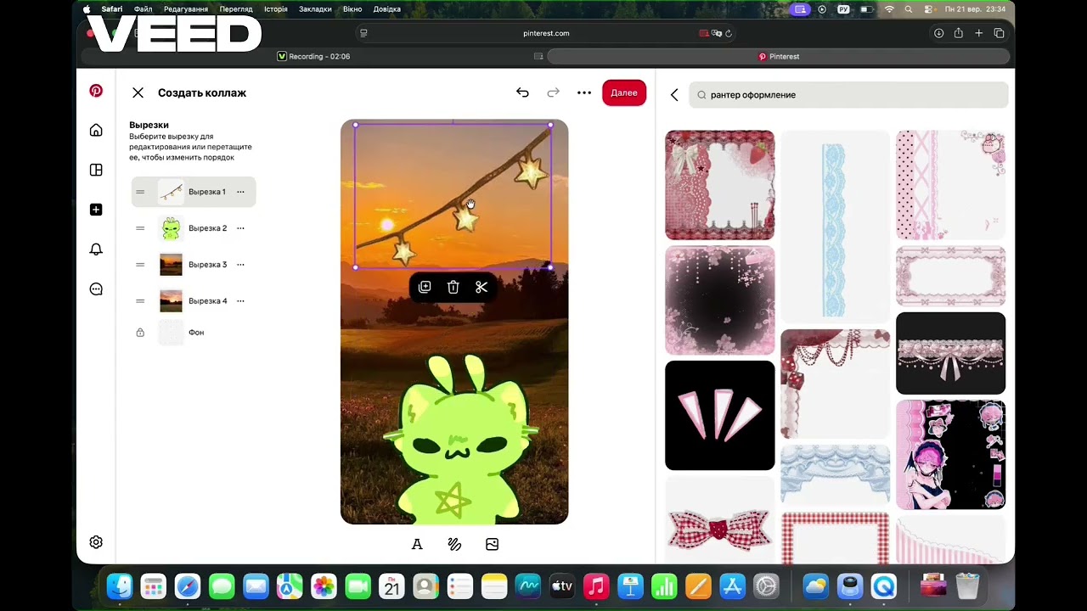Delete the selected cutout with trash icon
The width and height of the screenshot is (1087, 611).
[x=453, y=287]
